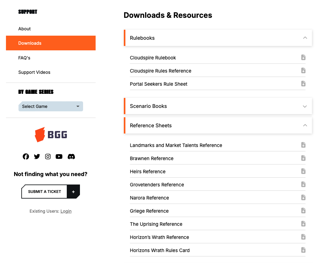Click Grovetenders Reference download icon
The height and width of the screenshot is (263, 316).
303,184
